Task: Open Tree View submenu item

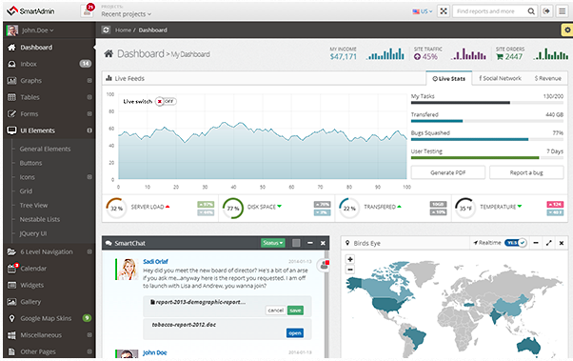Action: coord(33,205)
